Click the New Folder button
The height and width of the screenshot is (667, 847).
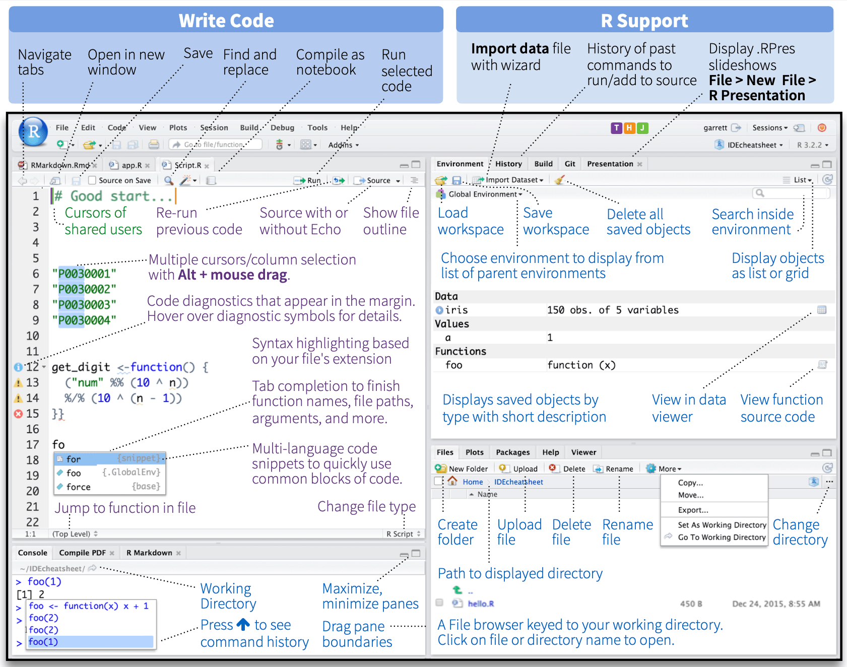coord(462,469)
